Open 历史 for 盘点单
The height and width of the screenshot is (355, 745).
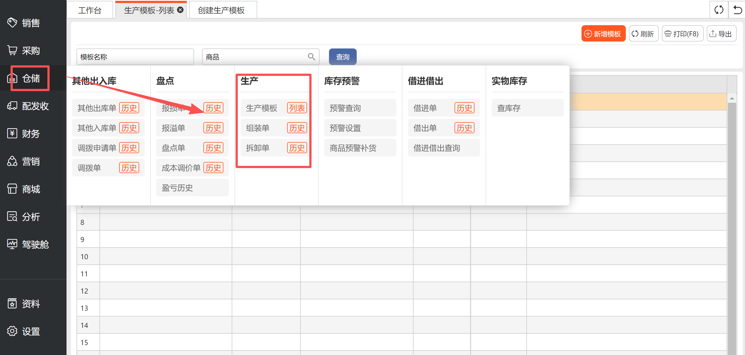coord(213,148)
